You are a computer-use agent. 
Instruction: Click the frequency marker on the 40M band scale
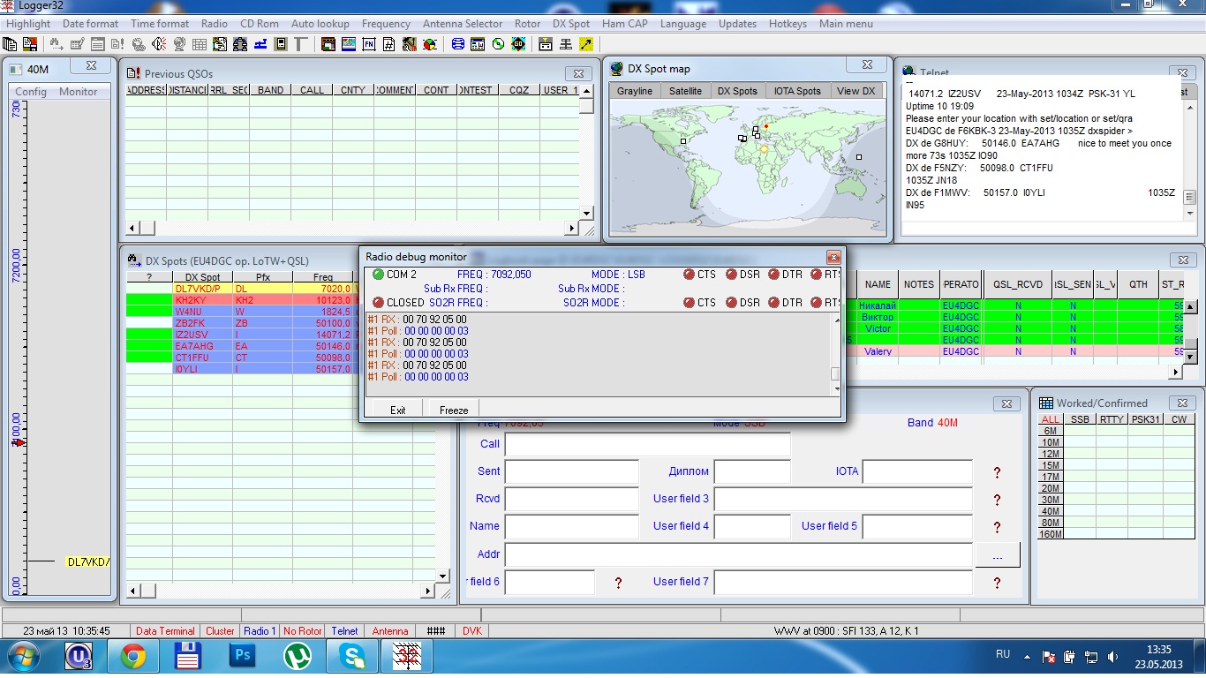[19, 441]
